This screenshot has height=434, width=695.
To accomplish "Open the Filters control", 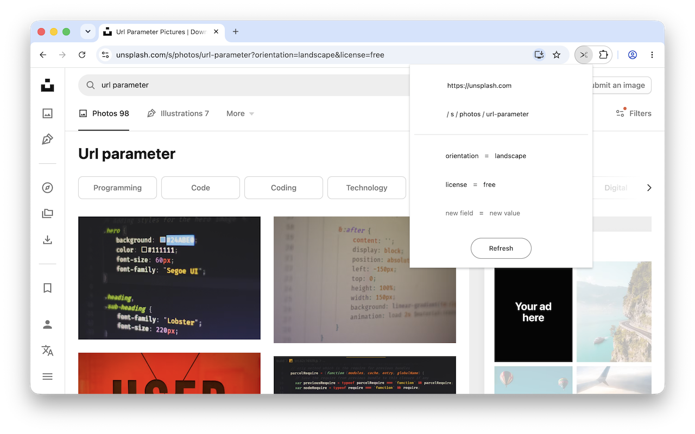I will (633, 113).
